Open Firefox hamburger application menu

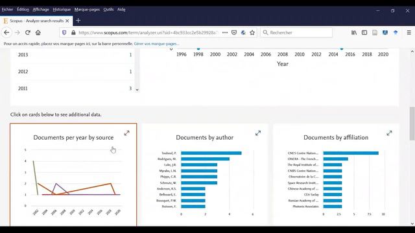pos(409,32)
